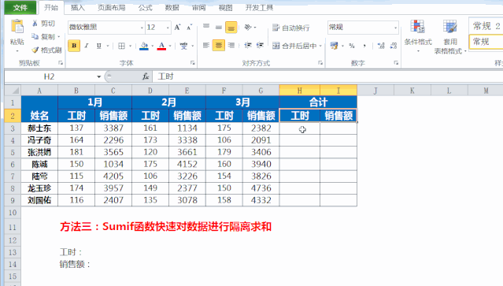Switch to Page Layout (页面布局) tab
This screenshot has height=286, width=503.
point(111,7)
